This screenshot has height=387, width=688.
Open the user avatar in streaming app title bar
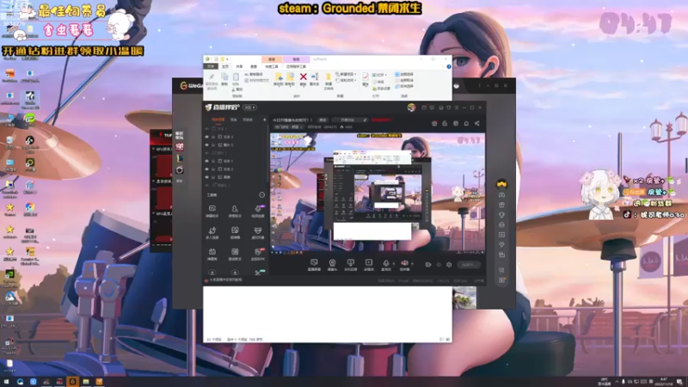pos(411,107)
